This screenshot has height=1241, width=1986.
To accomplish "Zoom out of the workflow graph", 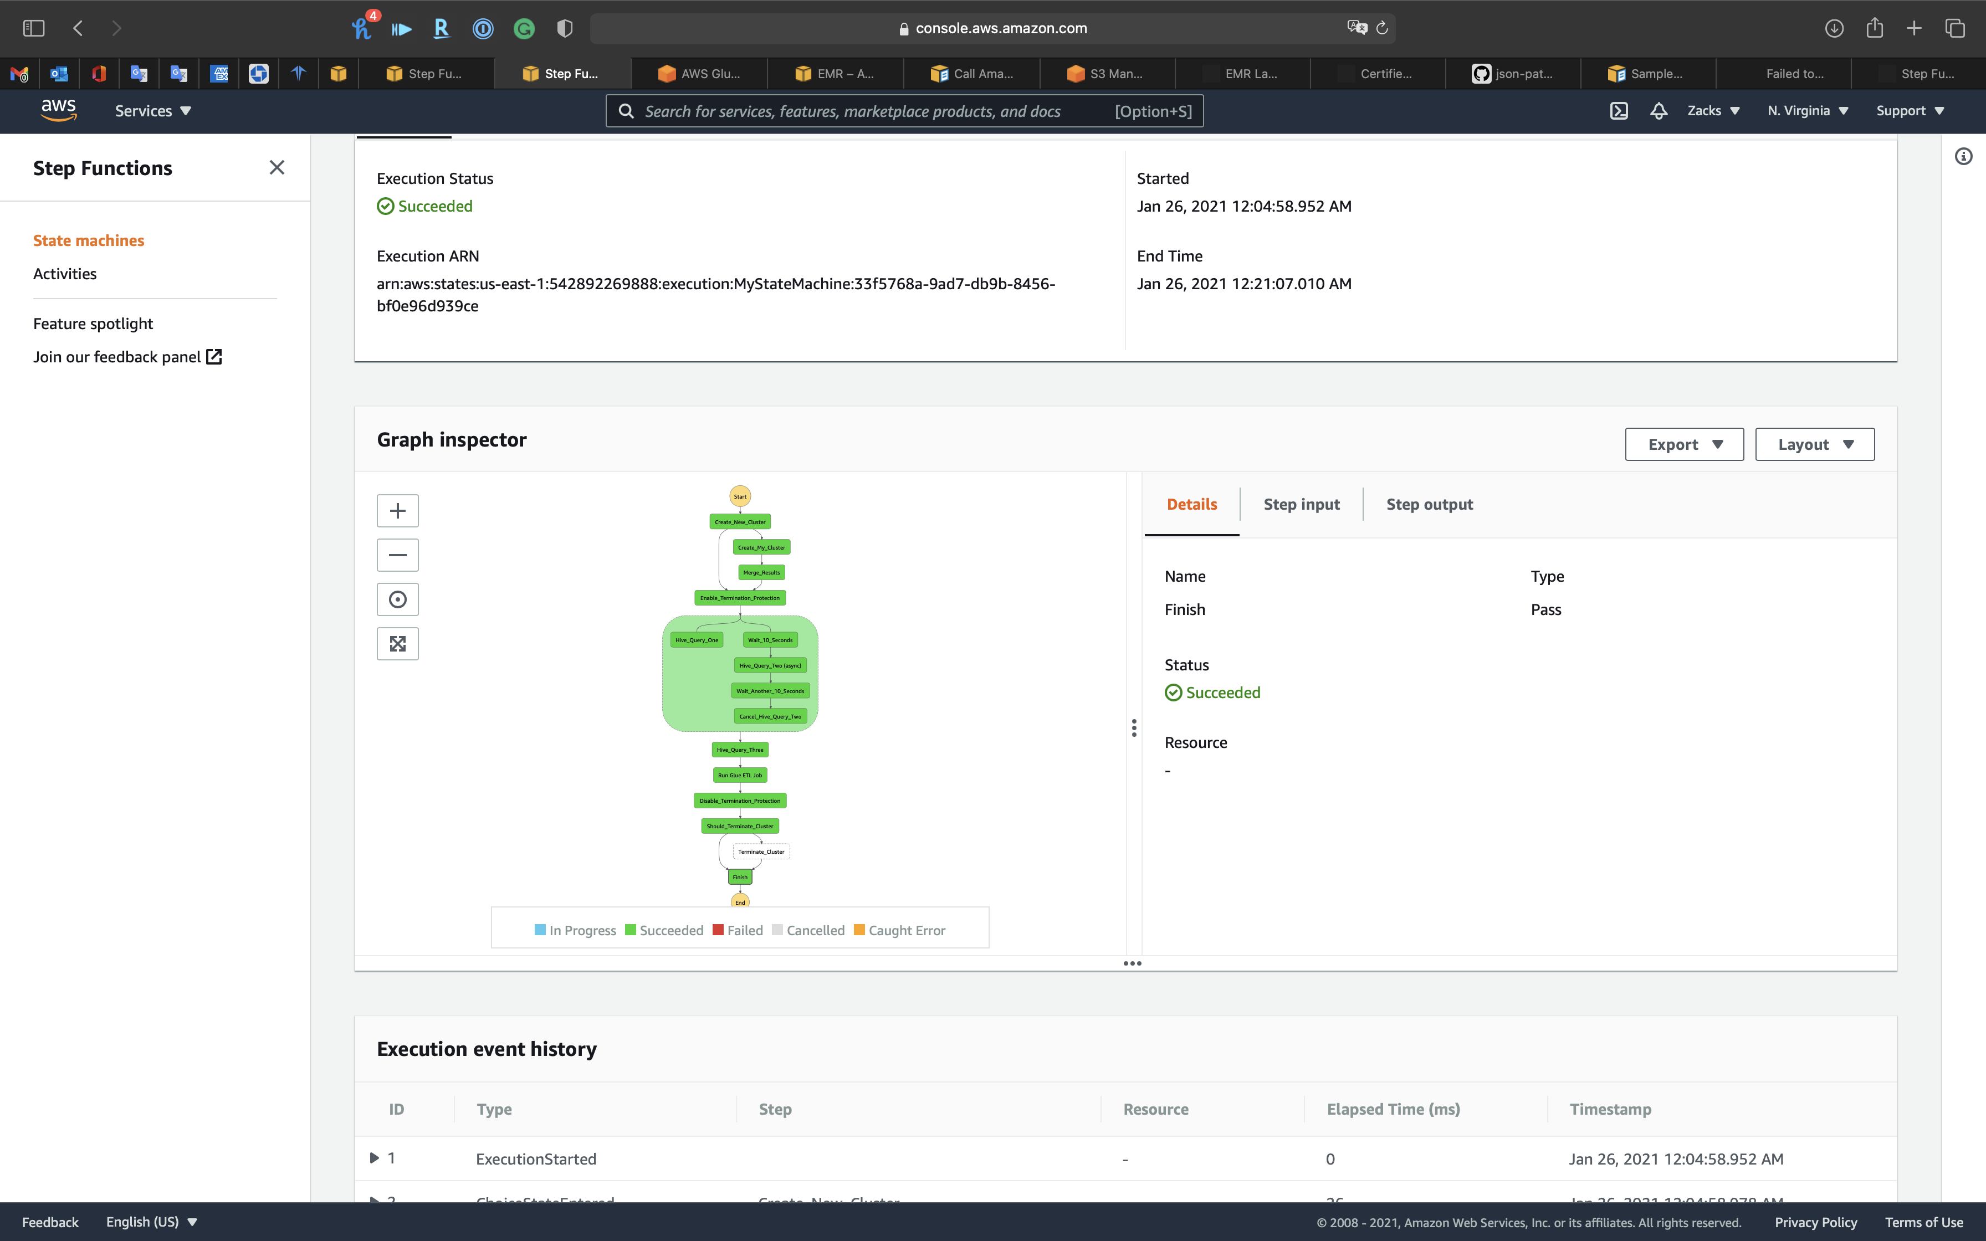I will (x=397, y=555).
